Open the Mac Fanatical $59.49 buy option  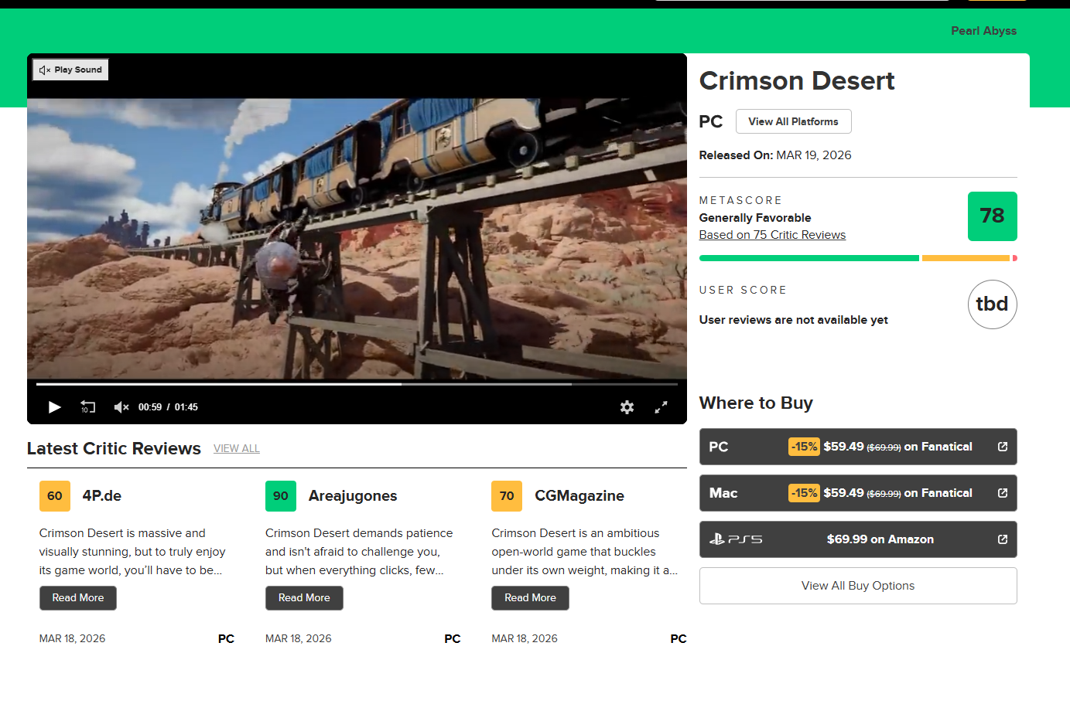point(858,493)
